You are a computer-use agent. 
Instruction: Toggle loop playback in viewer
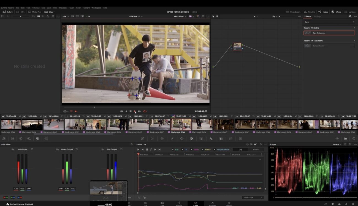click(x=145, y=111)
